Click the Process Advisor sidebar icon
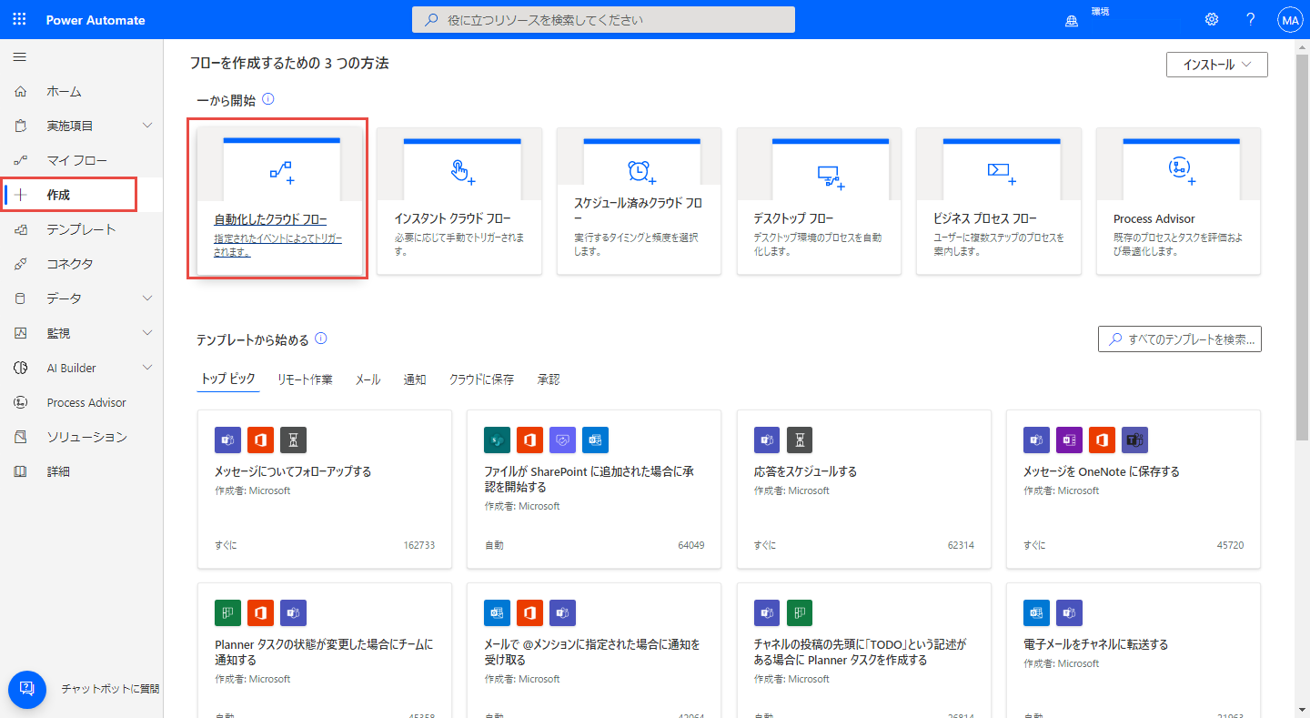This screenshot has height=718, width=1310. tap(21, 402)
